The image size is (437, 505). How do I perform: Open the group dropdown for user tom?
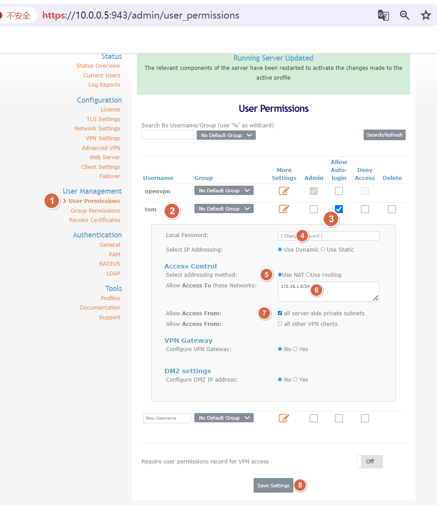tap(224, 209)
